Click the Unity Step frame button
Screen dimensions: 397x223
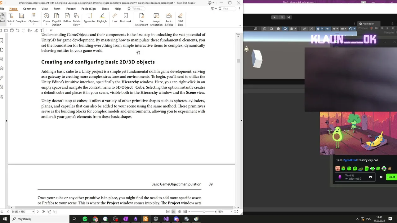point(288,17)
